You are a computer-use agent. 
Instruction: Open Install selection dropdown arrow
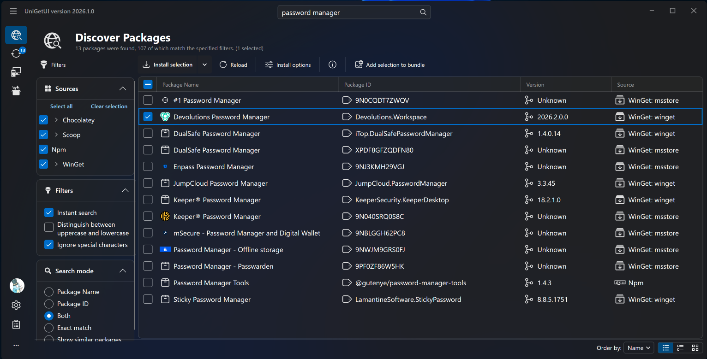click(x=204, y=65)
